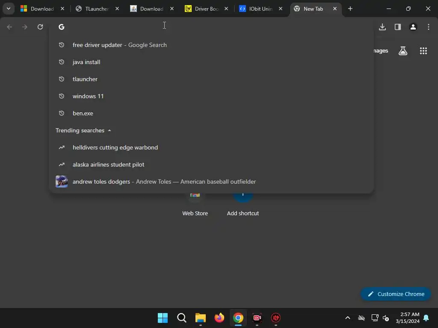This screenshot has width=438, height=328.
Task: Open the Web Store shortcut
Action: click(195, 205)
